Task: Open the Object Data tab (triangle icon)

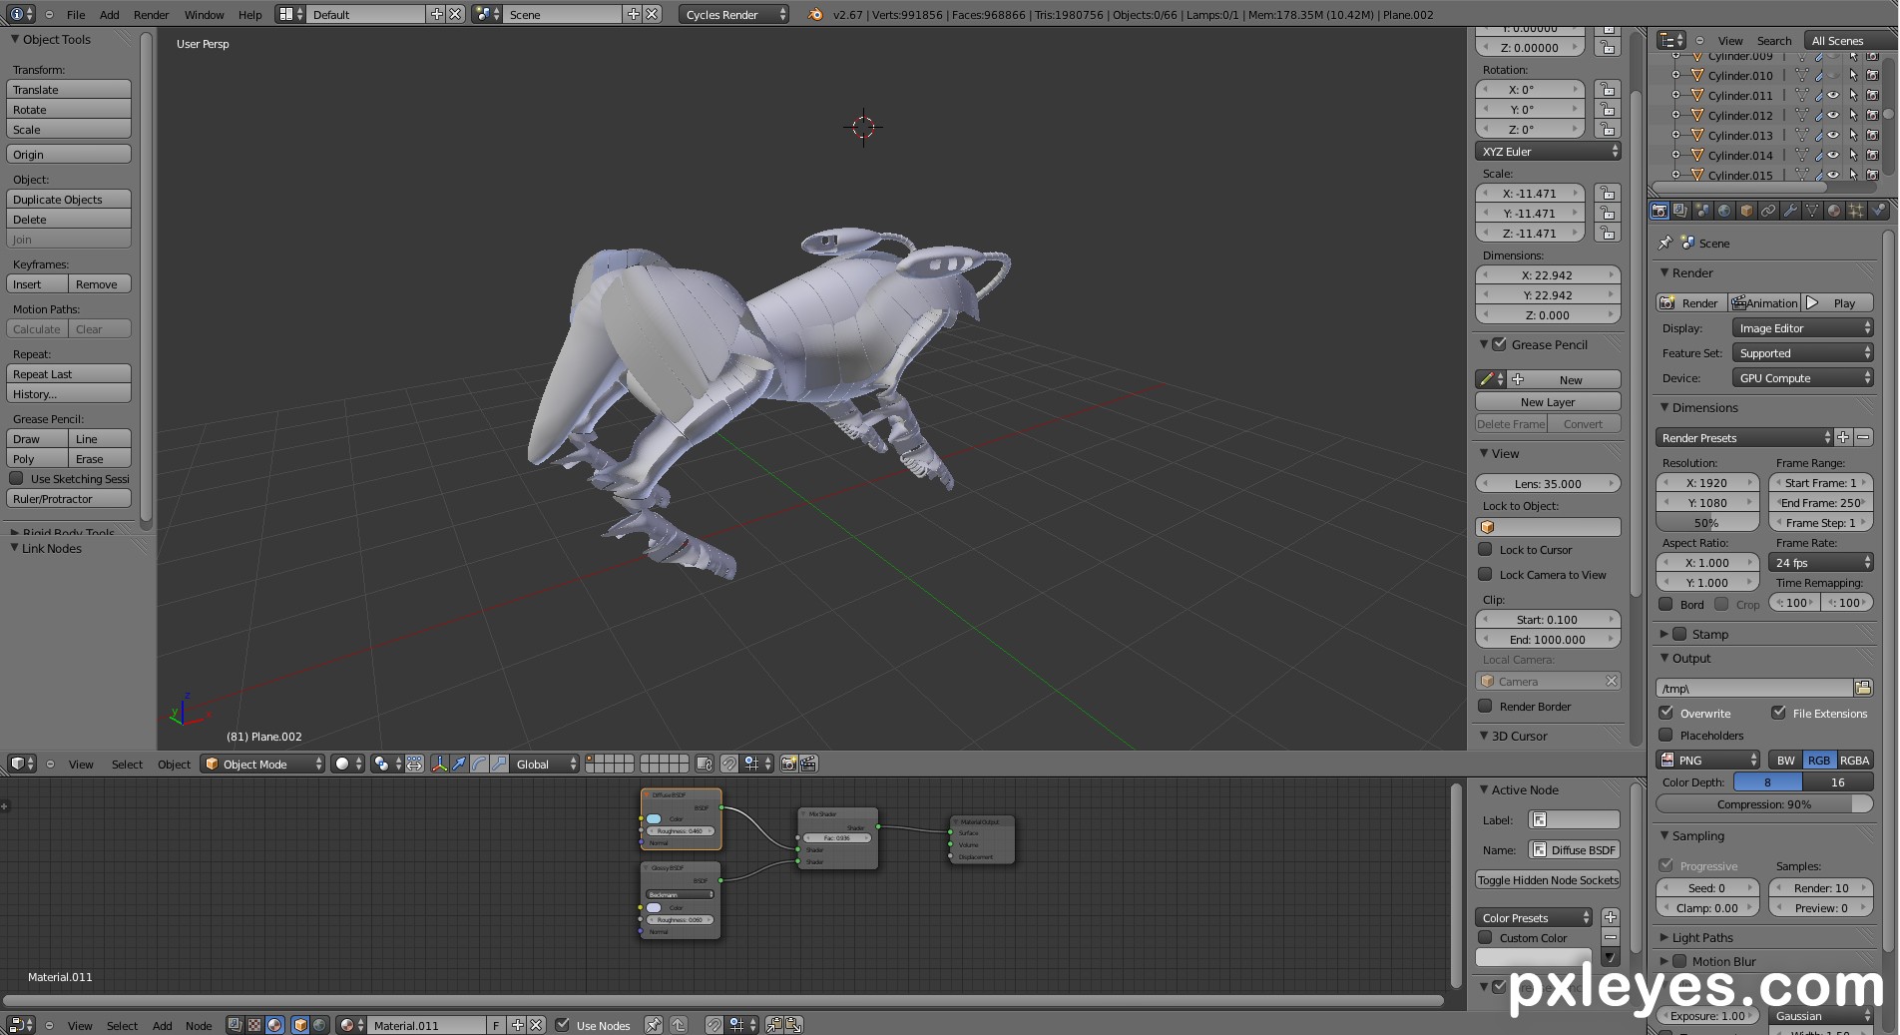Action: coord(1812,211)
